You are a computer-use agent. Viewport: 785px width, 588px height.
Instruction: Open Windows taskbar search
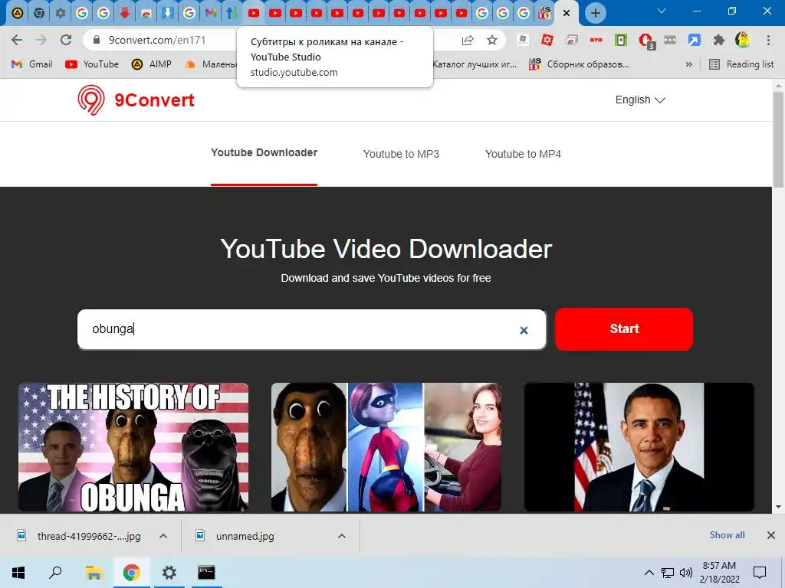tap(55, 573)
